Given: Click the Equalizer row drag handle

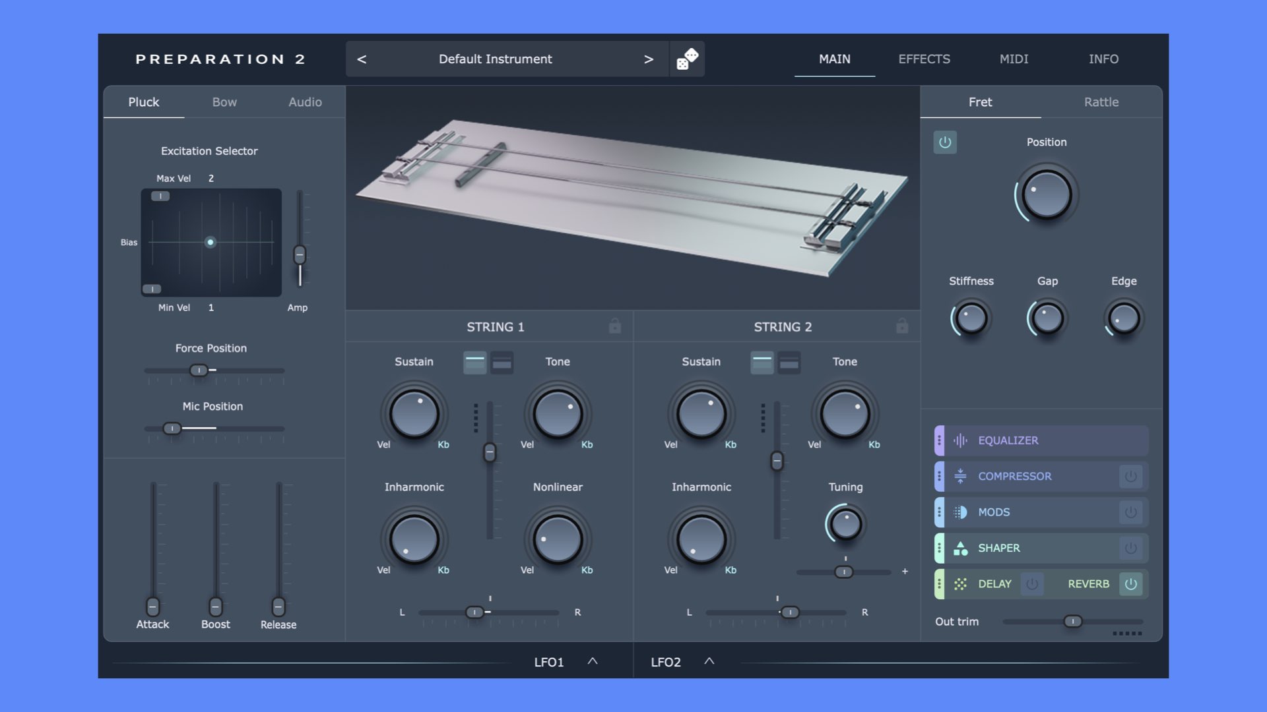Looking at the screenshot, I should 939,440.
